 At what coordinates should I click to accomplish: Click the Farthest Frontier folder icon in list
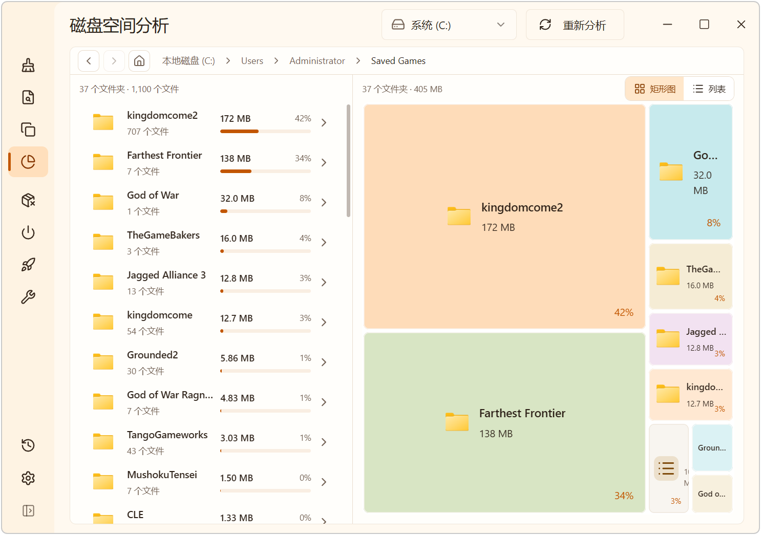click(103, 162)
